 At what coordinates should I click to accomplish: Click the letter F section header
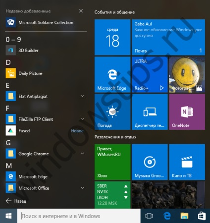[x=7, y=109]
